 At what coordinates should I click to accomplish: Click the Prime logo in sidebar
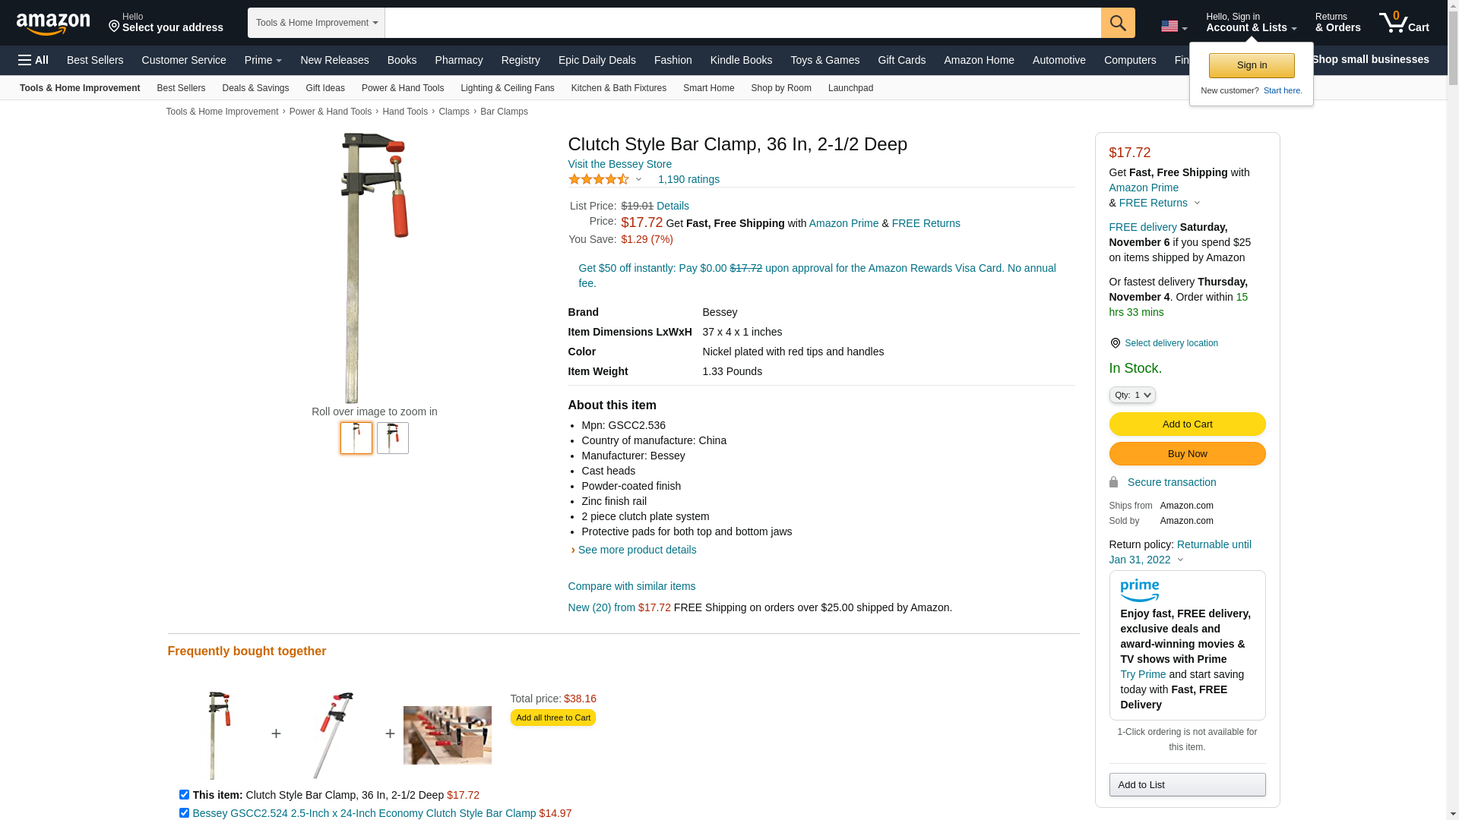(1140, 590)
